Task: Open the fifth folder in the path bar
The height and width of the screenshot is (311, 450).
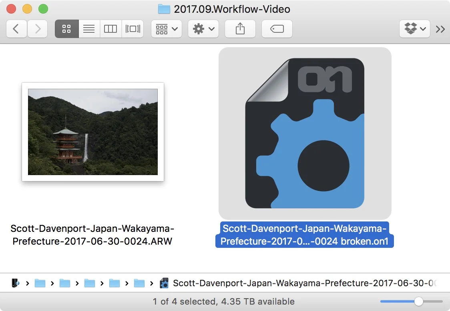Action: (139, 283)
